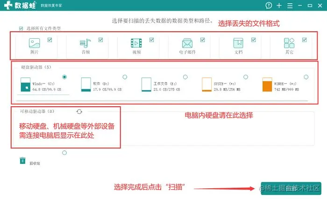This screenshot has width=327, height=199.
Task: Click the 数据蛙 logo in title bar
Action: coord(20,5)
